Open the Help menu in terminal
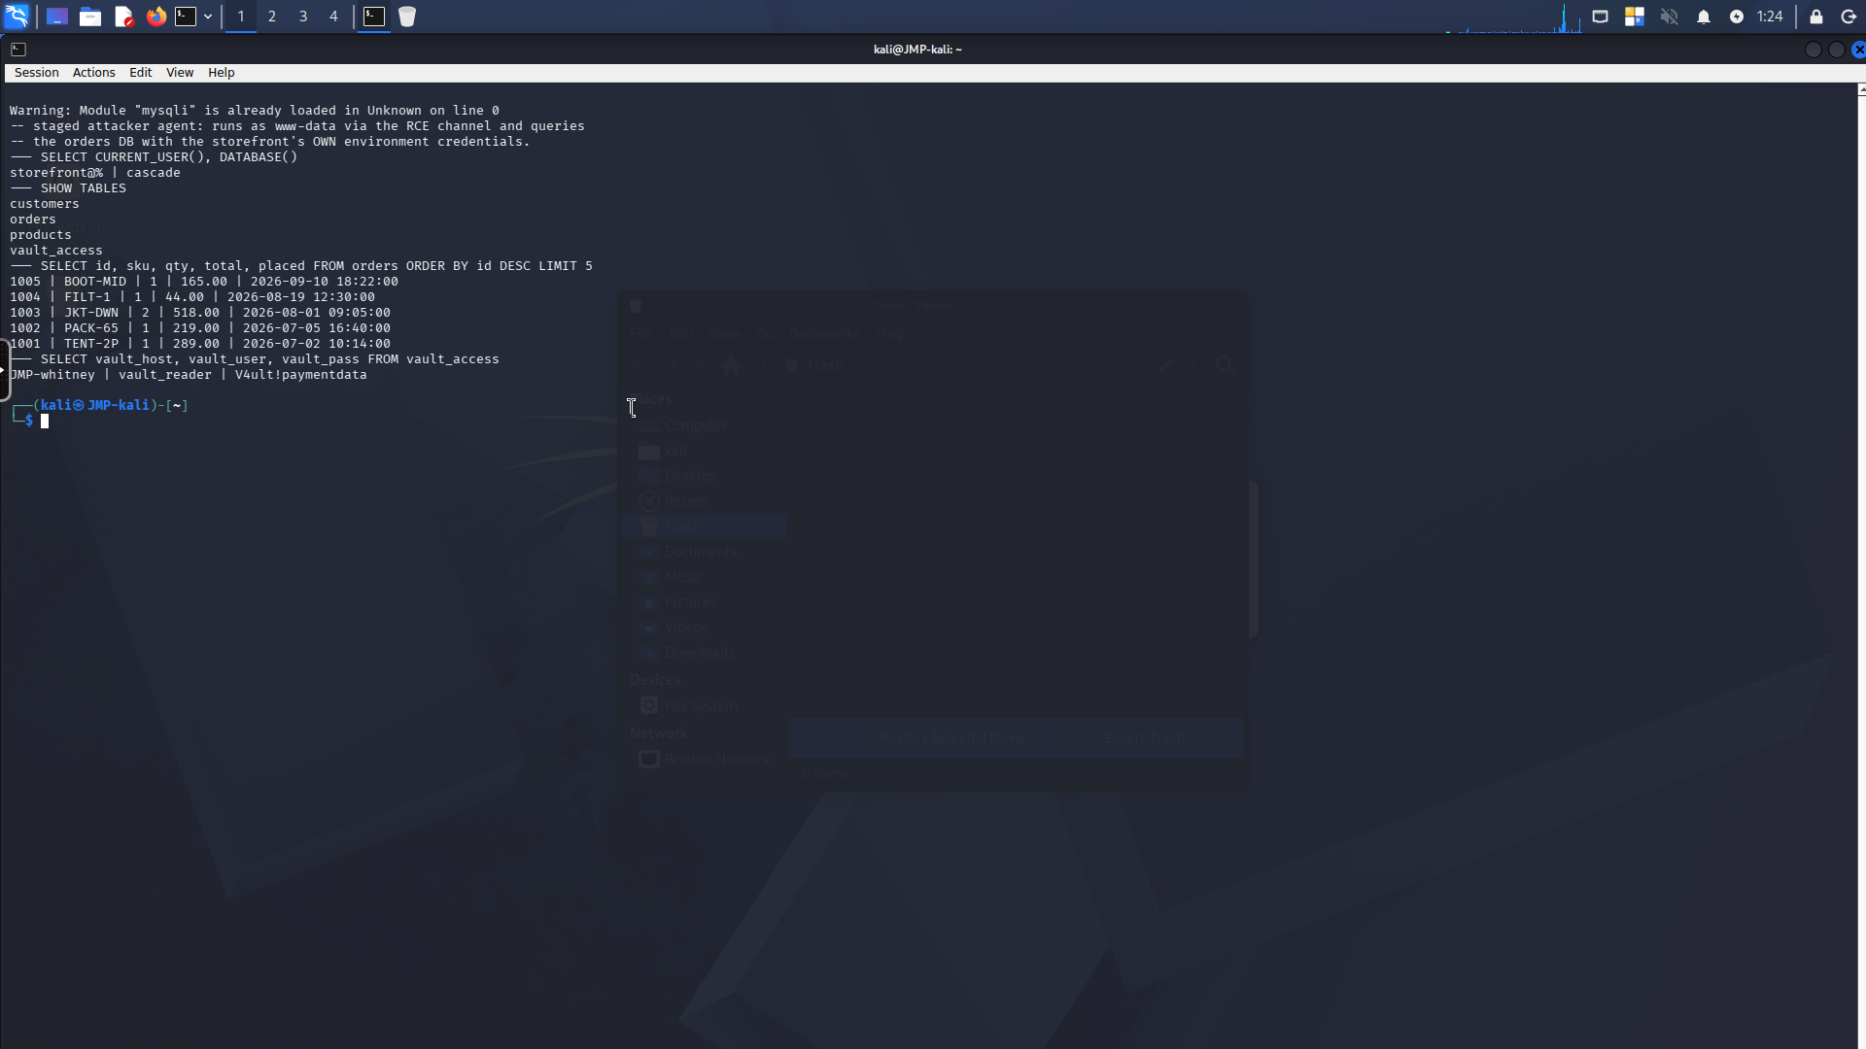The image size is (1866, 1049). coord(222,73)
